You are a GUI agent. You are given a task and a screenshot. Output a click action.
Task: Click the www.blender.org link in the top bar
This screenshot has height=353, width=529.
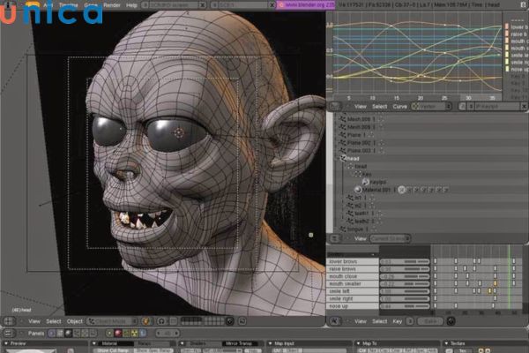pos(306,5)
